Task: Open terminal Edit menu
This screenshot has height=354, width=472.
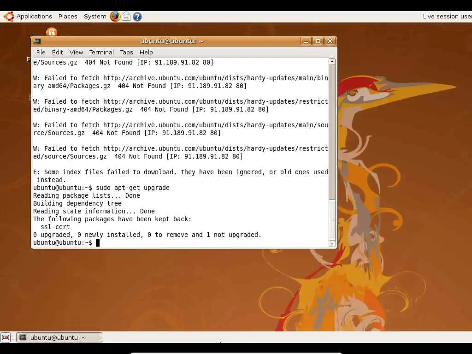Action: point(57,53)
